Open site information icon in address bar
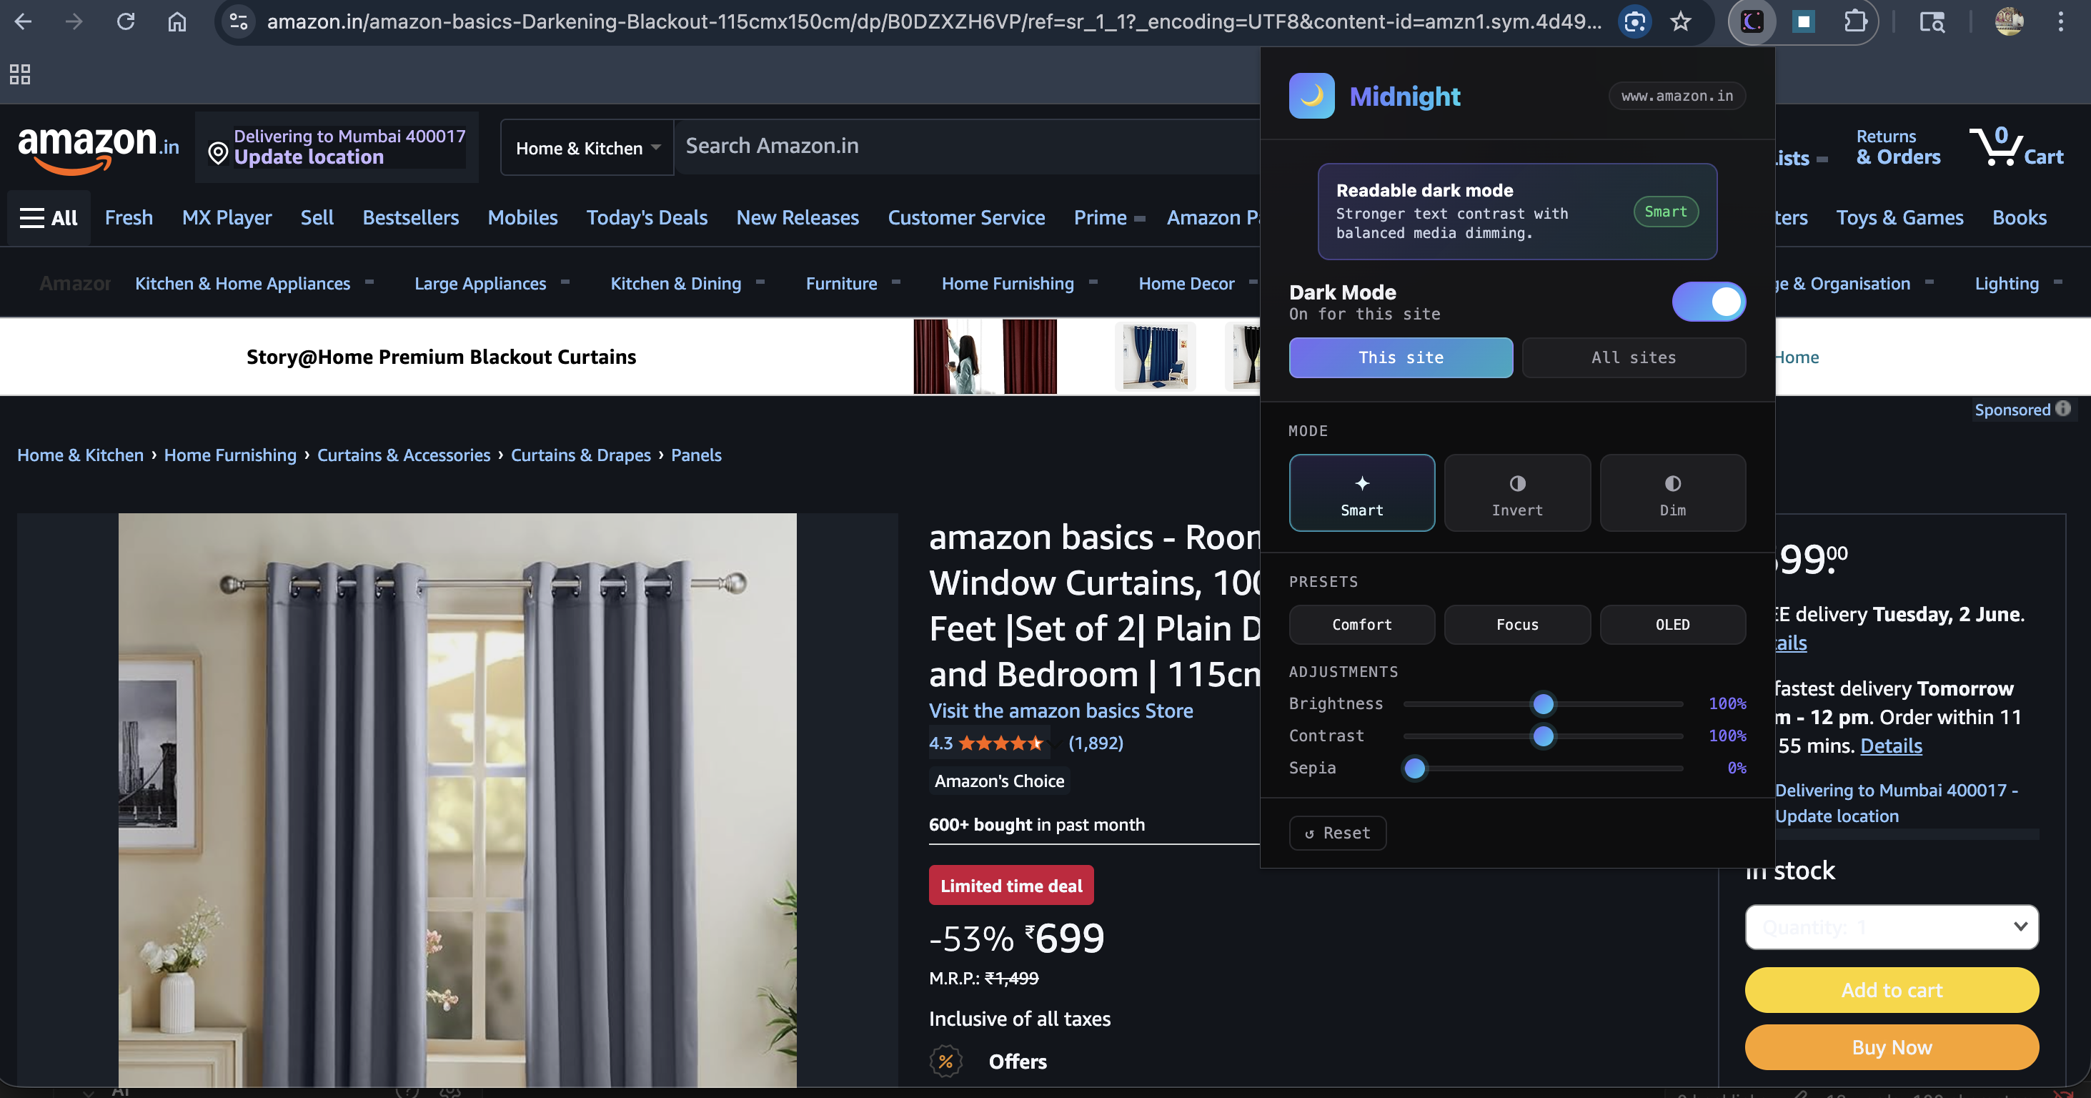 (239, 21)
